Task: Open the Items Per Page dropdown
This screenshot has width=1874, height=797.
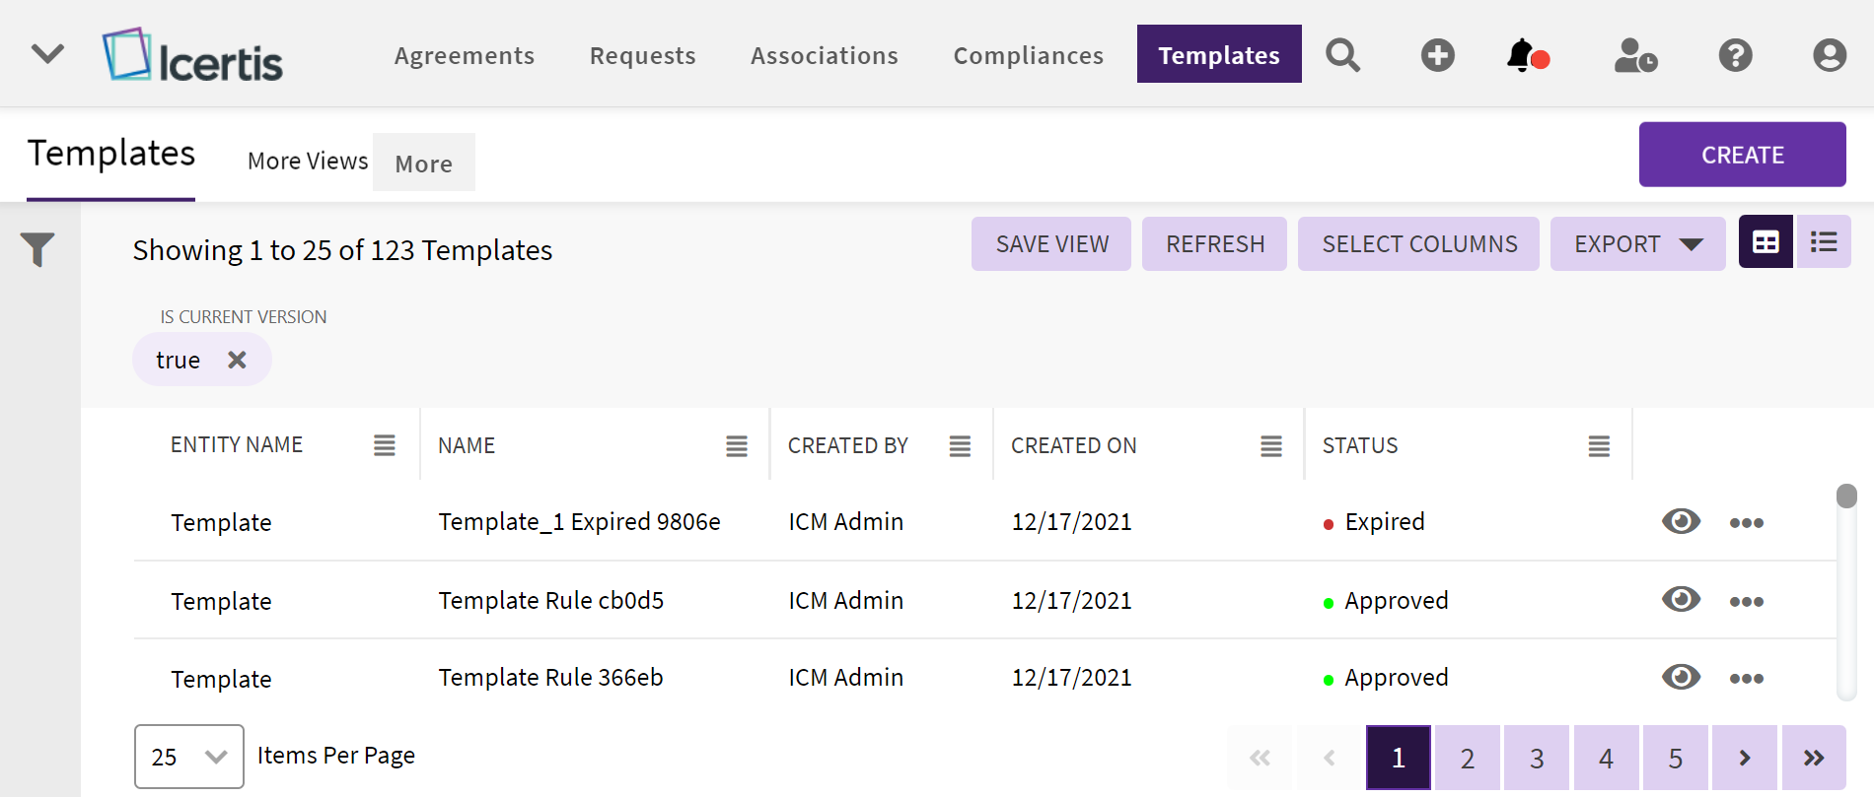Action: [x=188, y=757]
